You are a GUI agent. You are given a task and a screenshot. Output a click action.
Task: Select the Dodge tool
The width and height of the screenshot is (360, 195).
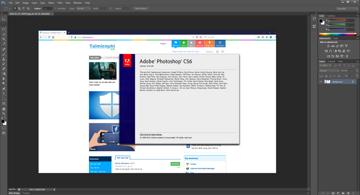4,83
